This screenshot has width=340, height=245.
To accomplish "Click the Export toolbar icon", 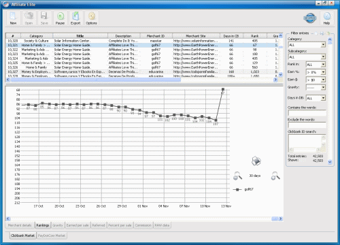I will 75,18.
